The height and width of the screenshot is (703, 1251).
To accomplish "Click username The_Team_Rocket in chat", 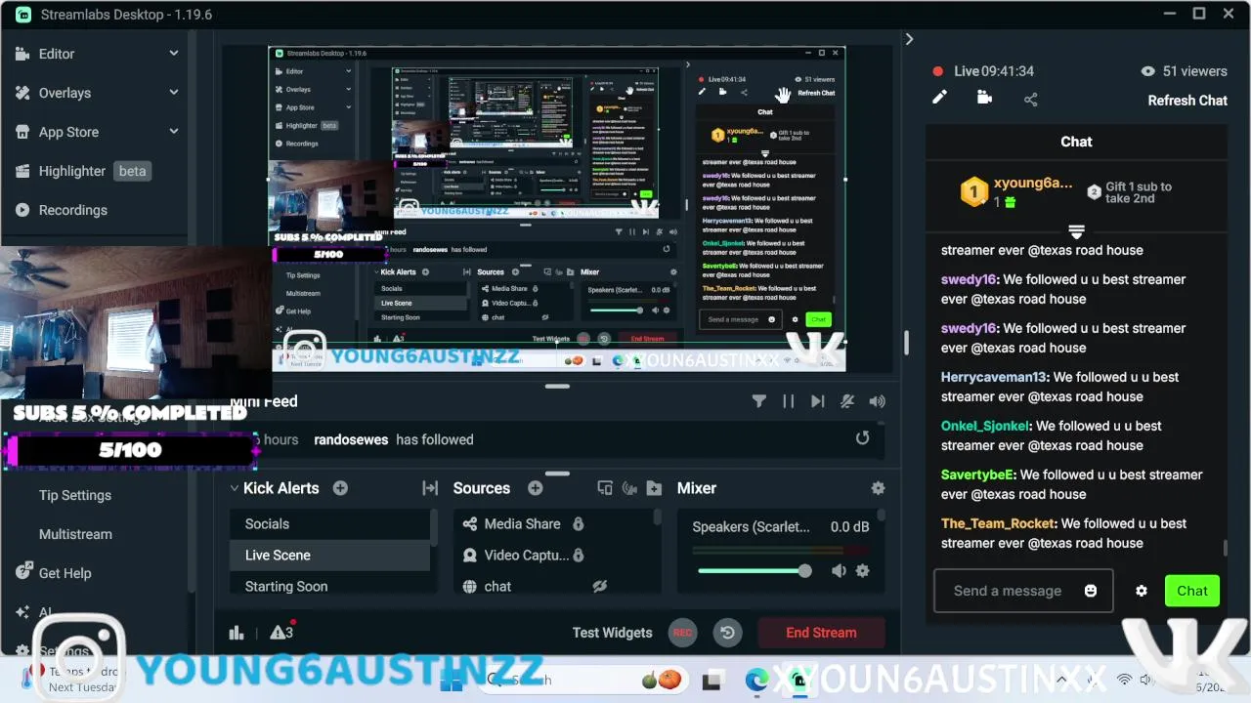I will pos(998,523).
